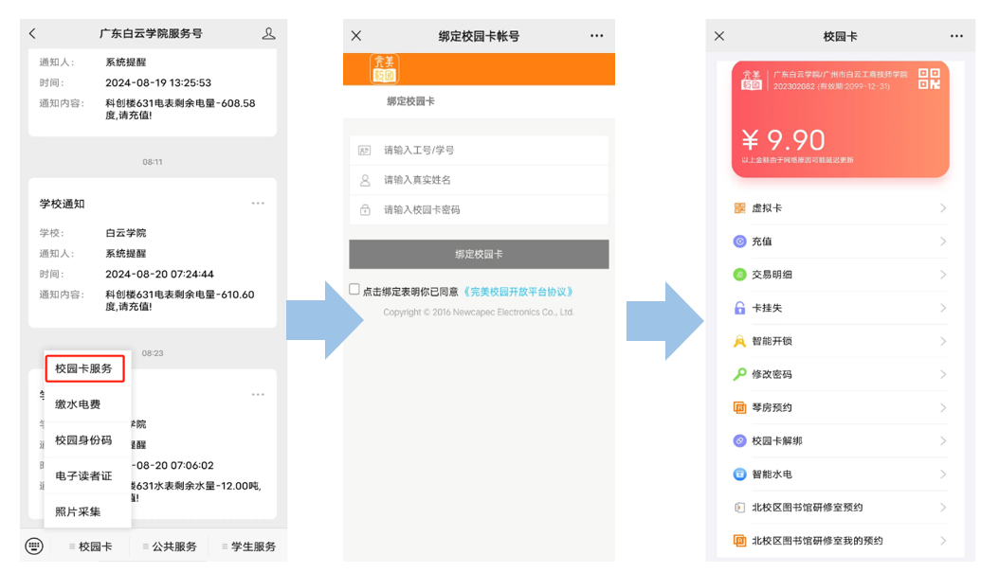Expand the 交易明细 row chevron
Screen dimensions: 981x573
click(x=943, y=275)
